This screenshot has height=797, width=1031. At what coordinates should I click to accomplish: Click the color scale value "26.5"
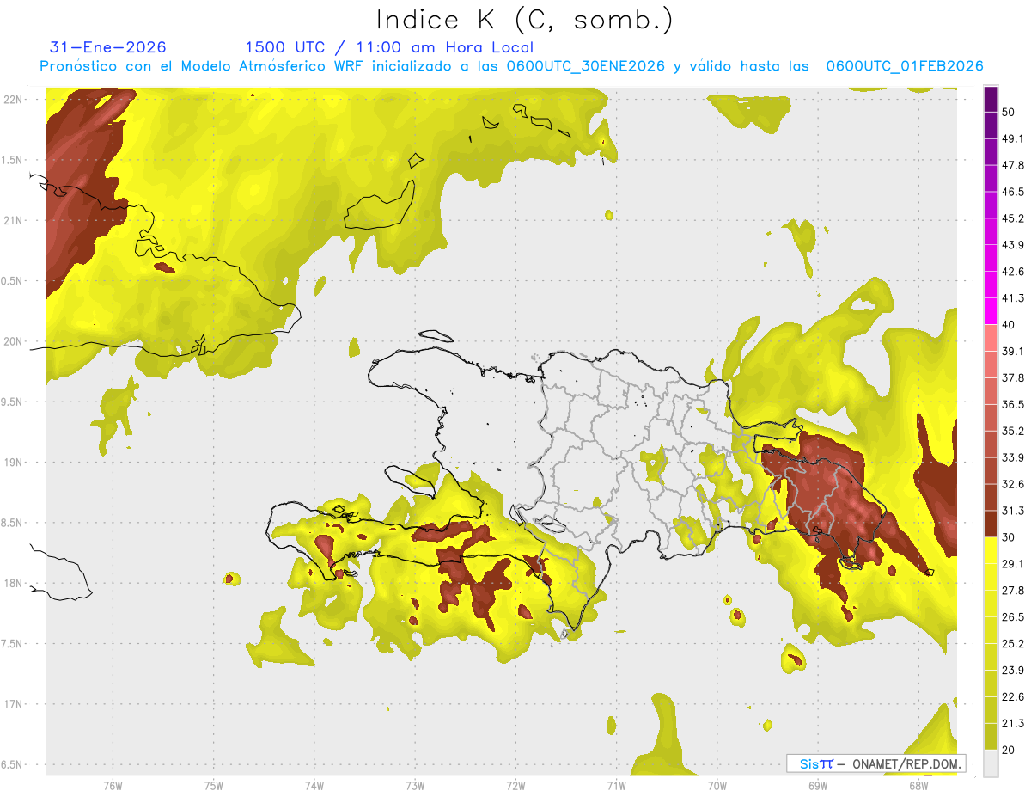coord(1014,617)
